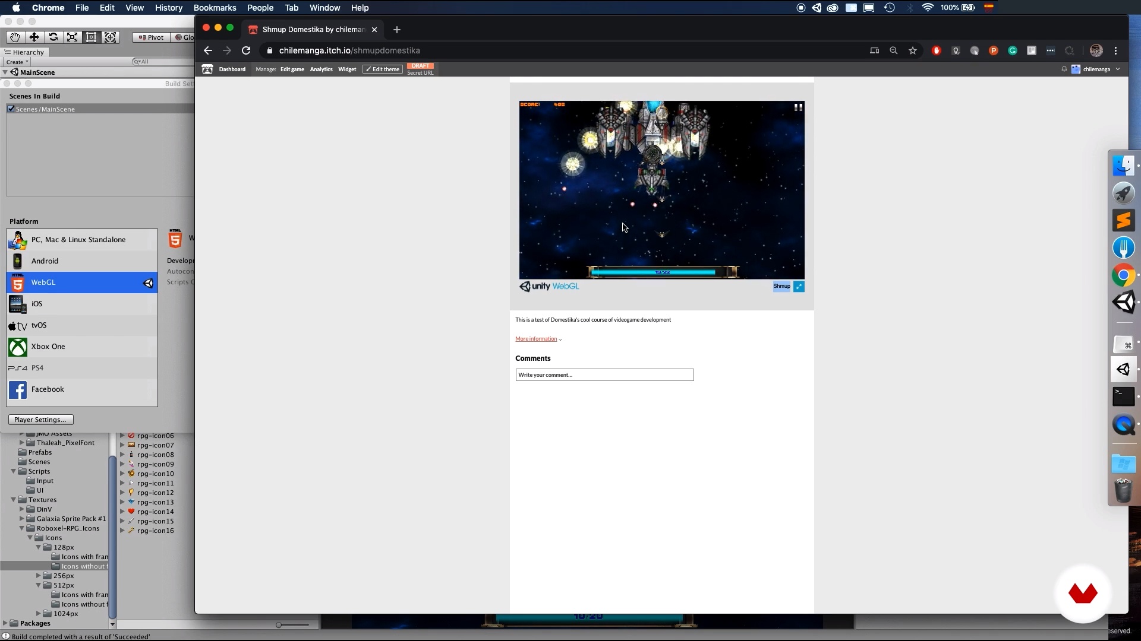Expand the rpg-icon16 key asset
The image size is (1141, 641).
[x=122, y=531]
